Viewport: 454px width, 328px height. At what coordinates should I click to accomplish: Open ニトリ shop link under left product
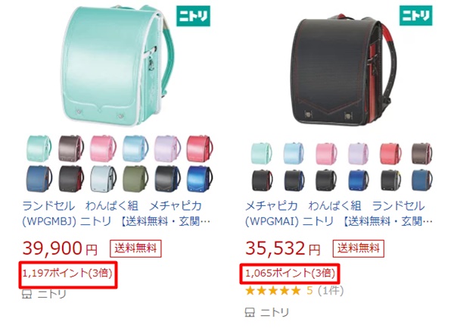(x=44, y=294)
